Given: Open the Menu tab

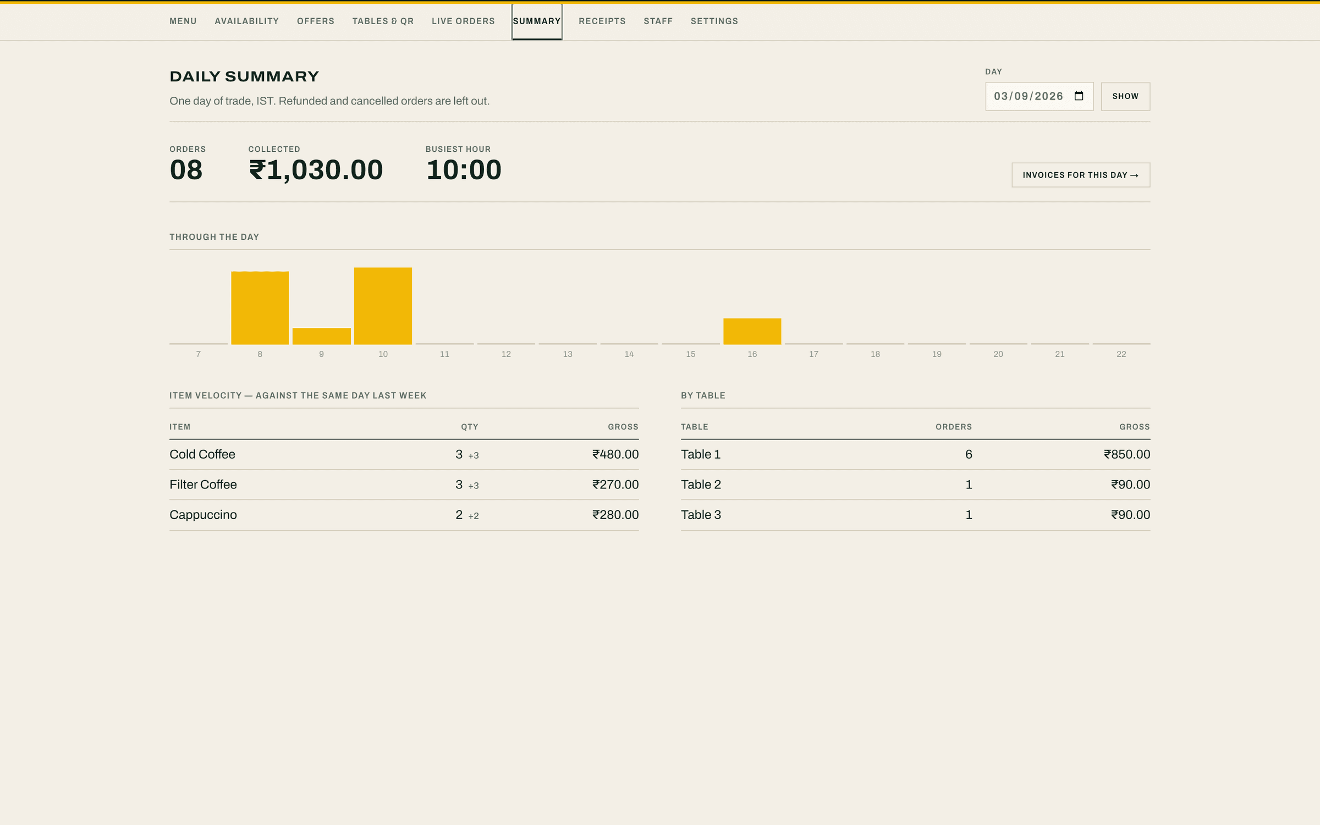Looking at the screenshot, I should [183, 21].
